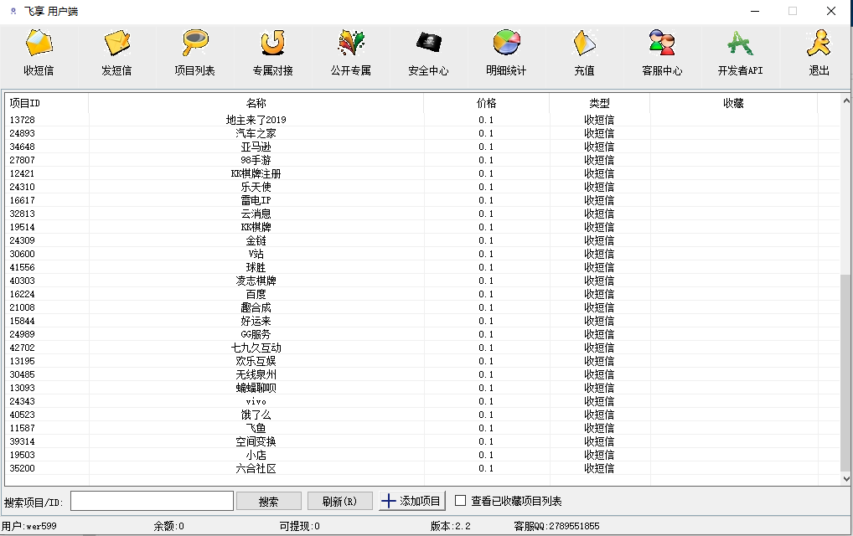The width and height of the screenshot is (853, 536).
Task: Select the row KK棋牌注册
Action: tap(421, 173)
